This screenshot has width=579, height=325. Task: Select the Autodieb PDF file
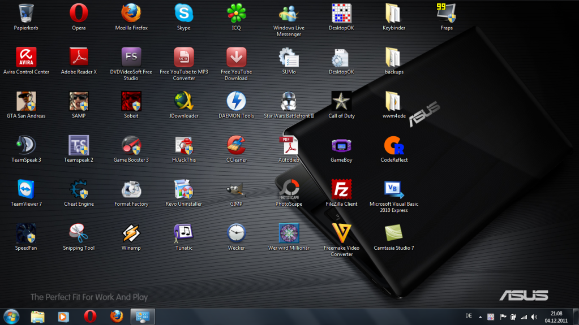pyautogui.click(x=289, y=149)
